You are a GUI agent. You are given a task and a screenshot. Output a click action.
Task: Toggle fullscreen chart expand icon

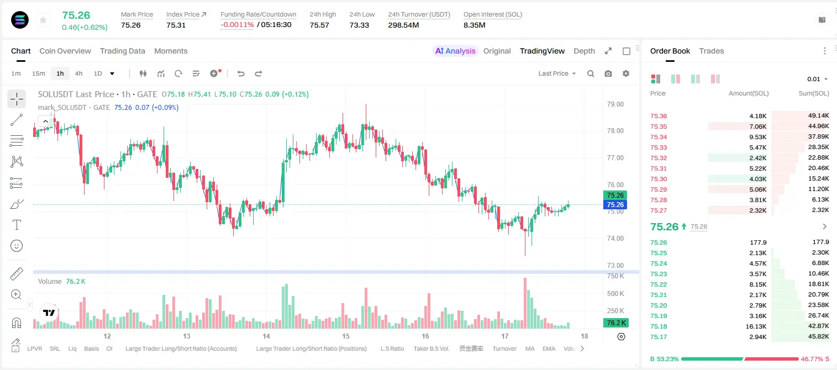coord(608,51)
